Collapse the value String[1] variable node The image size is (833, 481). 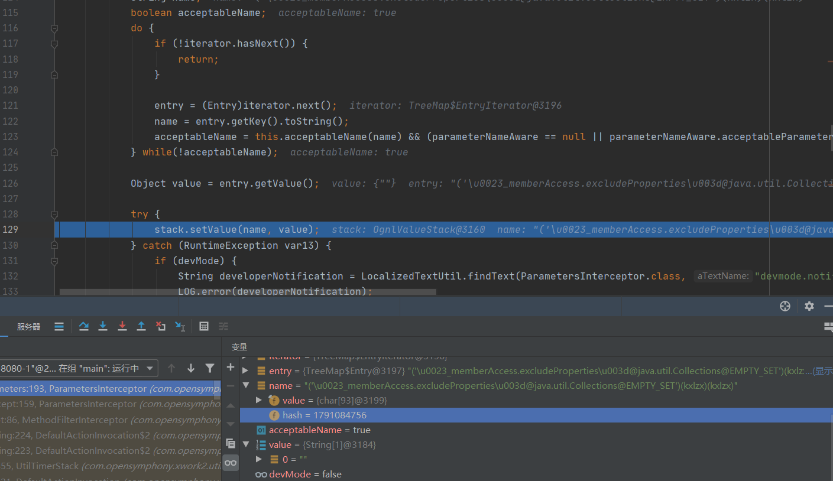click(x=246, y=445)
